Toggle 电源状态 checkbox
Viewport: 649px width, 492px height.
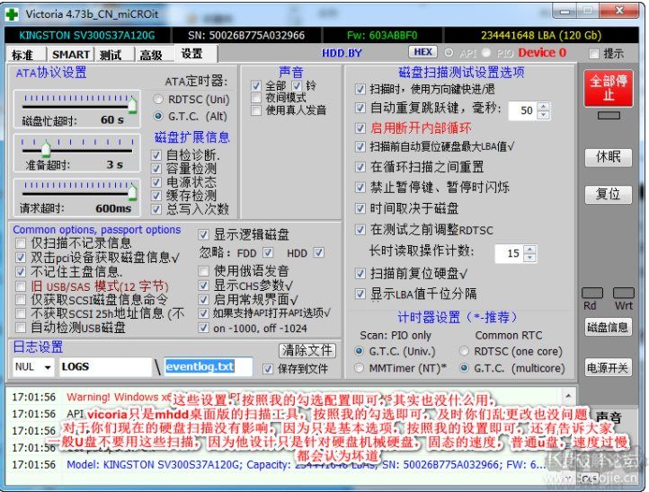[x=156, y=182]
